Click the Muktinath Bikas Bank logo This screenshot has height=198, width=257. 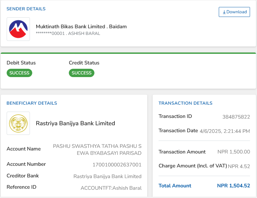coord(18,29)
